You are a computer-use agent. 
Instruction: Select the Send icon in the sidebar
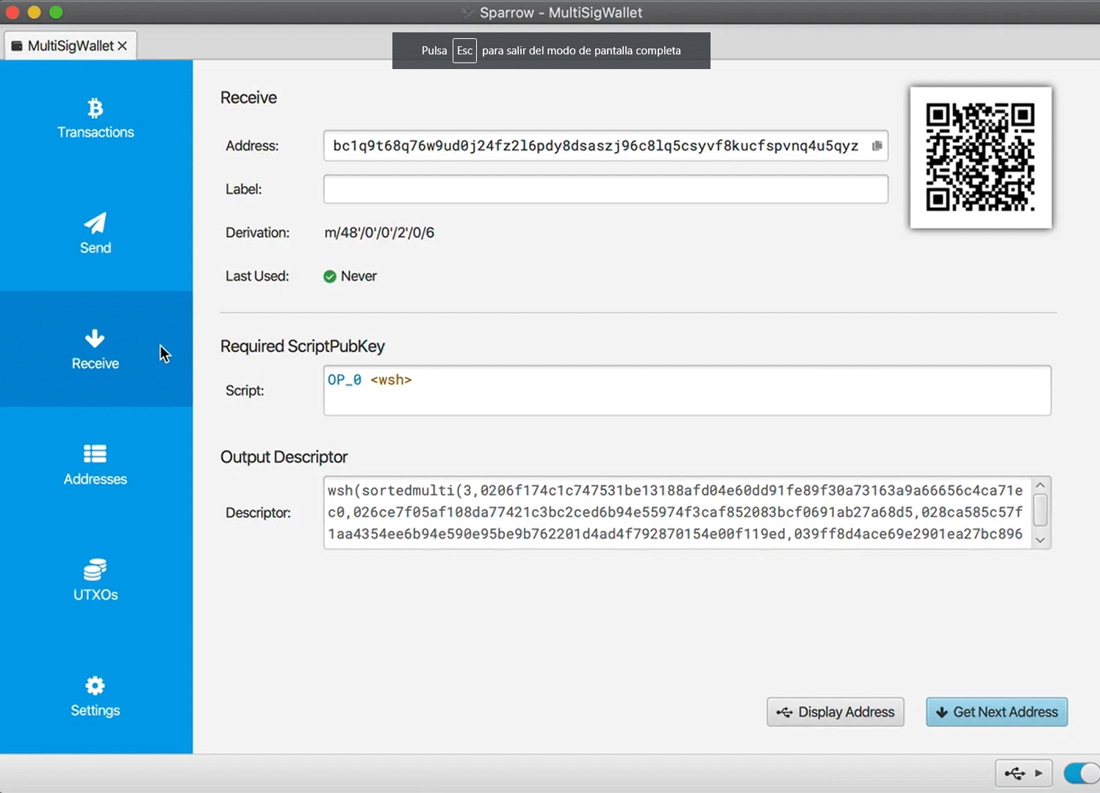(x=95, y=226)
